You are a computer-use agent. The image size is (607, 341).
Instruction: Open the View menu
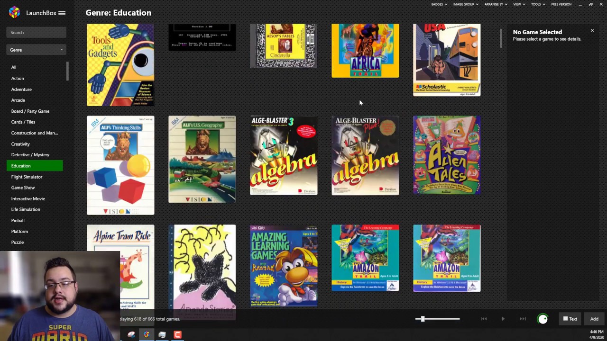tap(519, 4)
